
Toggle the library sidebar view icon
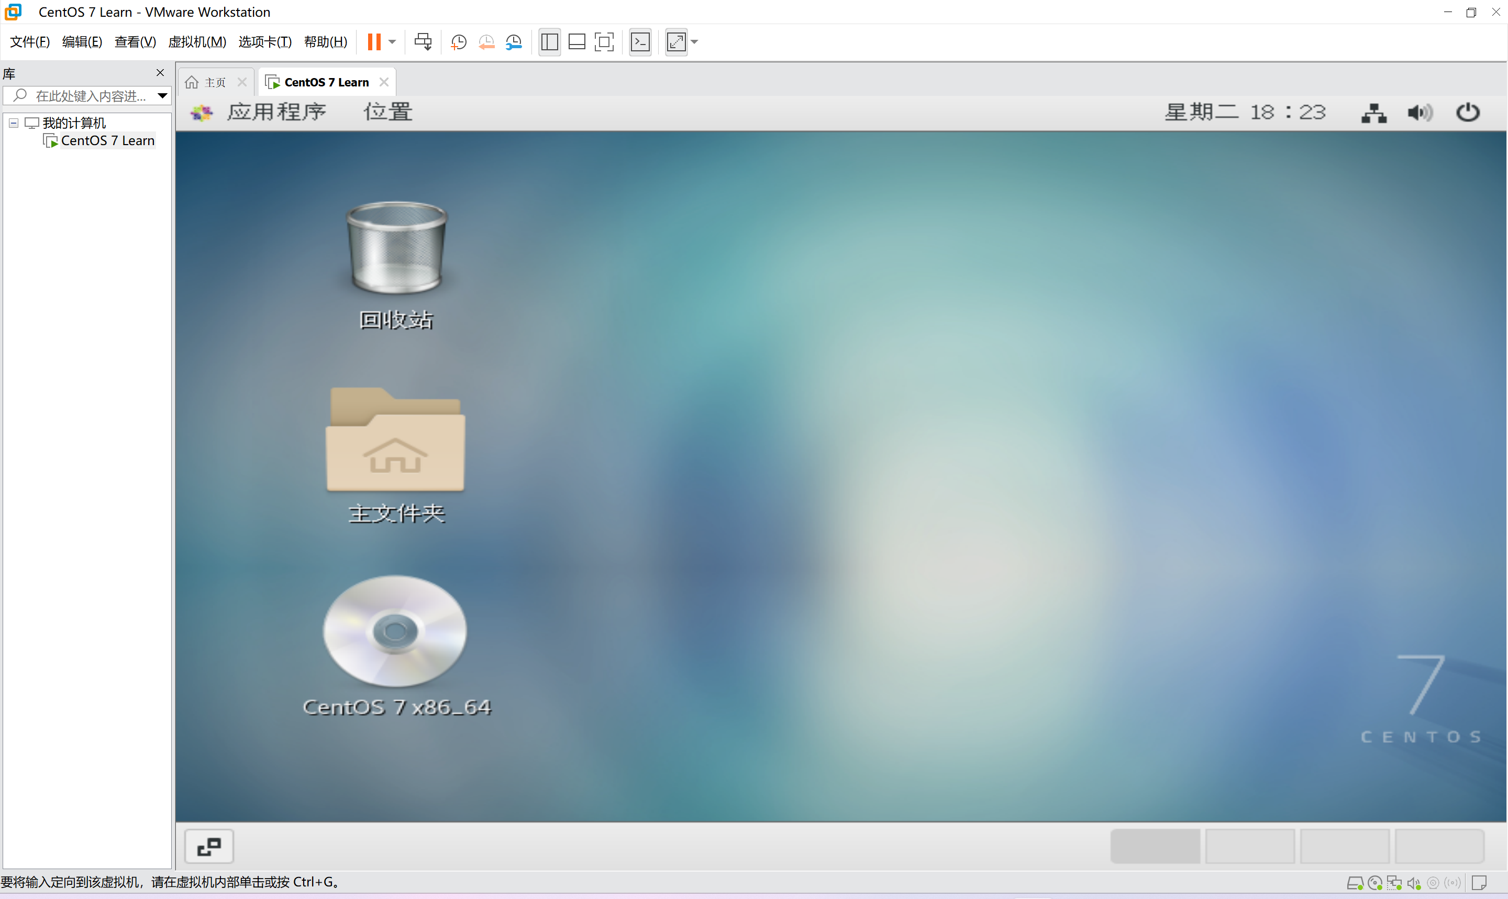(x=550, y=42)
